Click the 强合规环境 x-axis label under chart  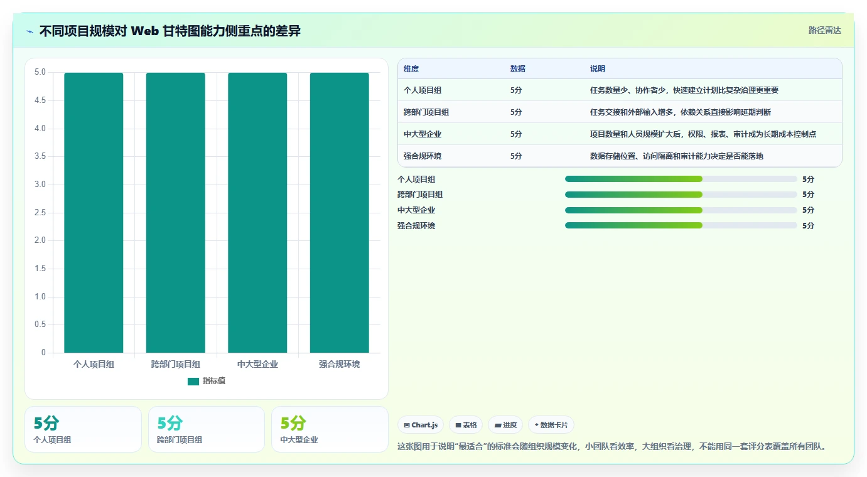click(x=340, y=364)
